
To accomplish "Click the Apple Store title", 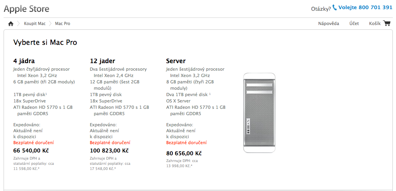I will click(x=27, y=8).
